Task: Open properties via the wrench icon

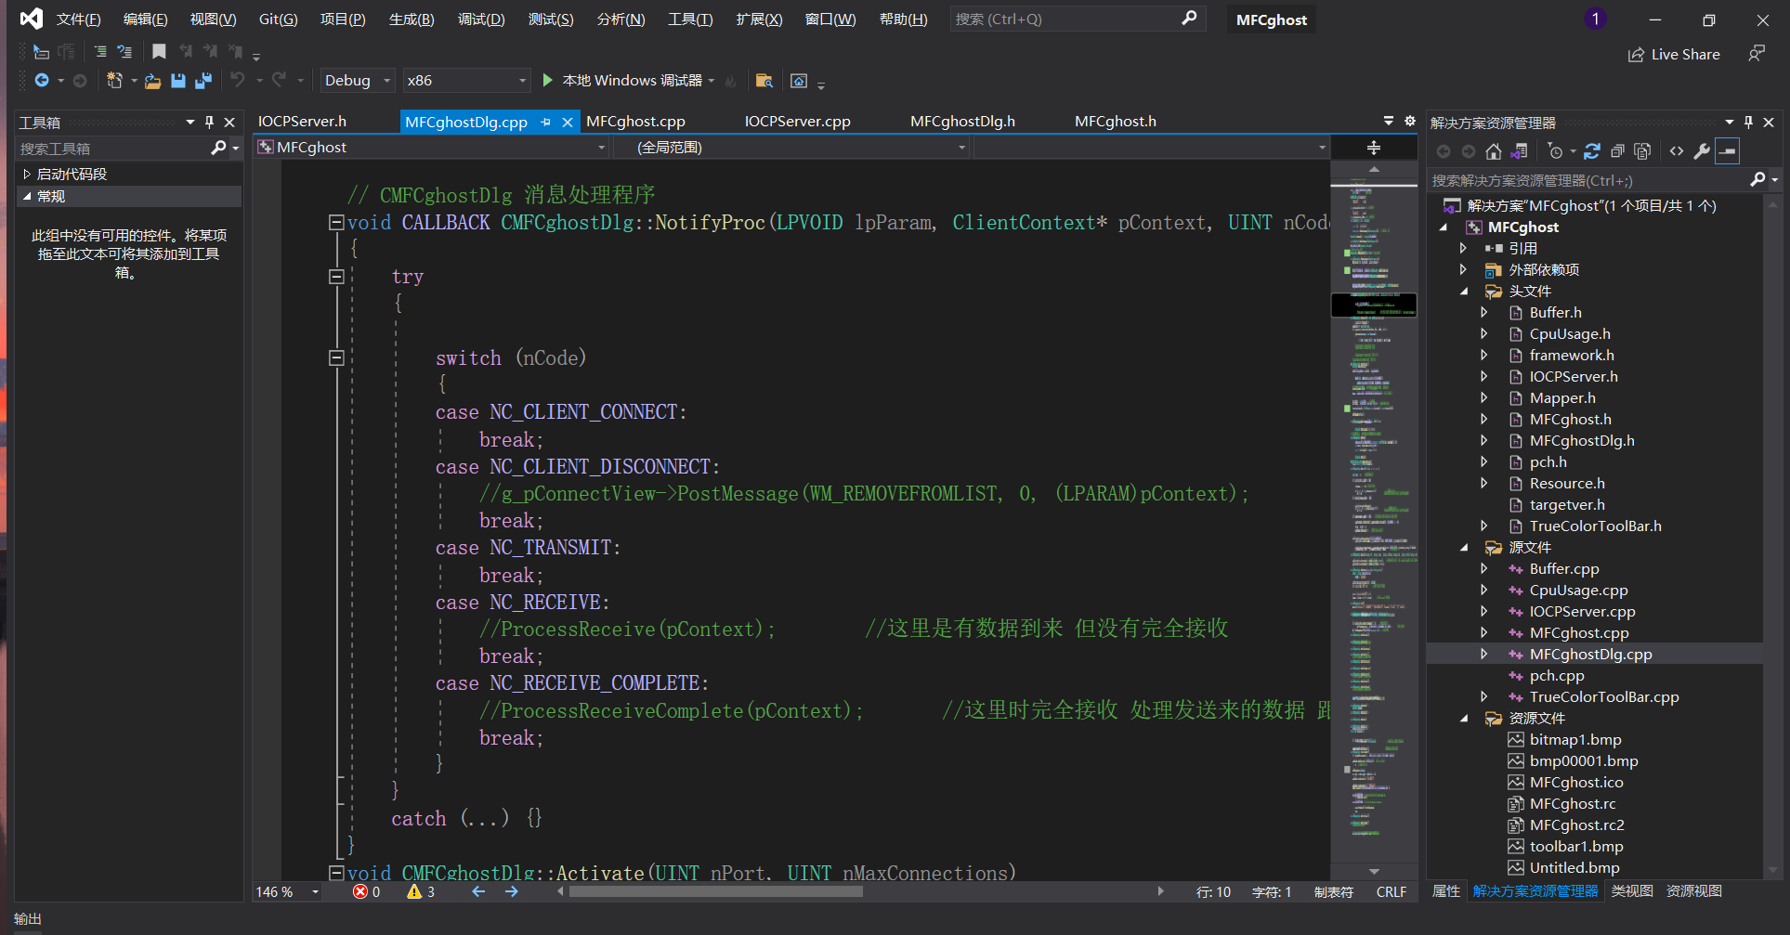Action: click(1702, 151)
